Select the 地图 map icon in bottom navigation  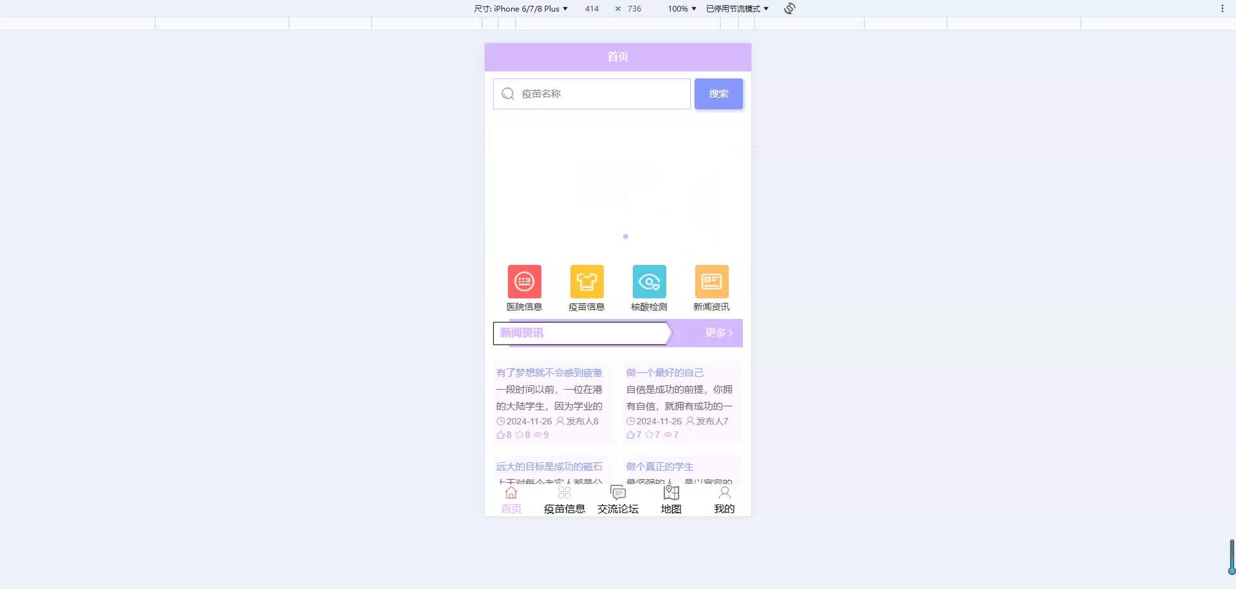click(671, 493)
